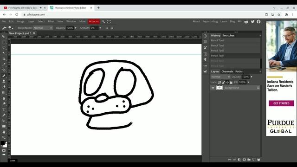
Task: Open the Image menu
Action: (x=20, y=21)
